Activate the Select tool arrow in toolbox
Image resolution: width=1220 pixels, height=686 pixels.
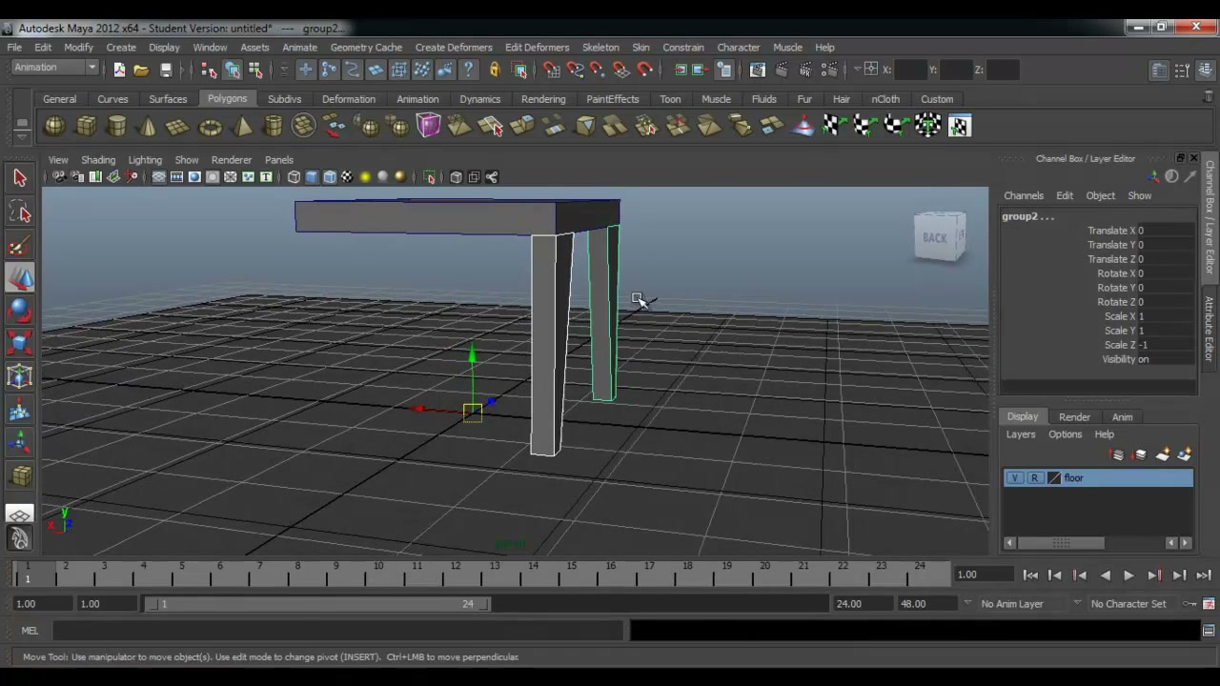20,177
